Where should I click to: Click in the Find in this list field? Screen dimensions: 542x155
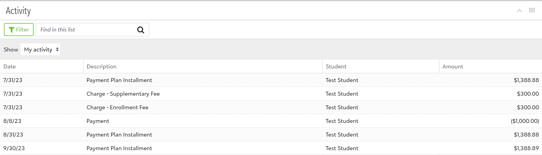(86, 30)
